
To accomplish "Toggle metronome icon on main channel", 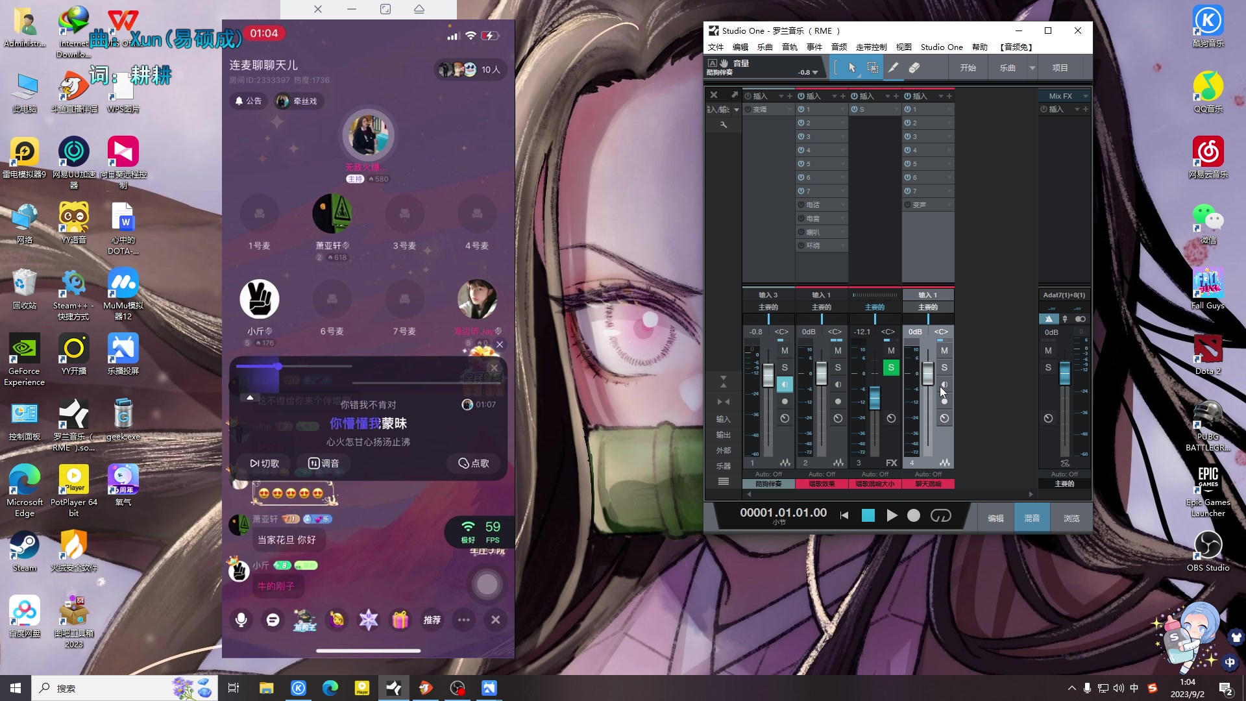I will point(1049,319).
